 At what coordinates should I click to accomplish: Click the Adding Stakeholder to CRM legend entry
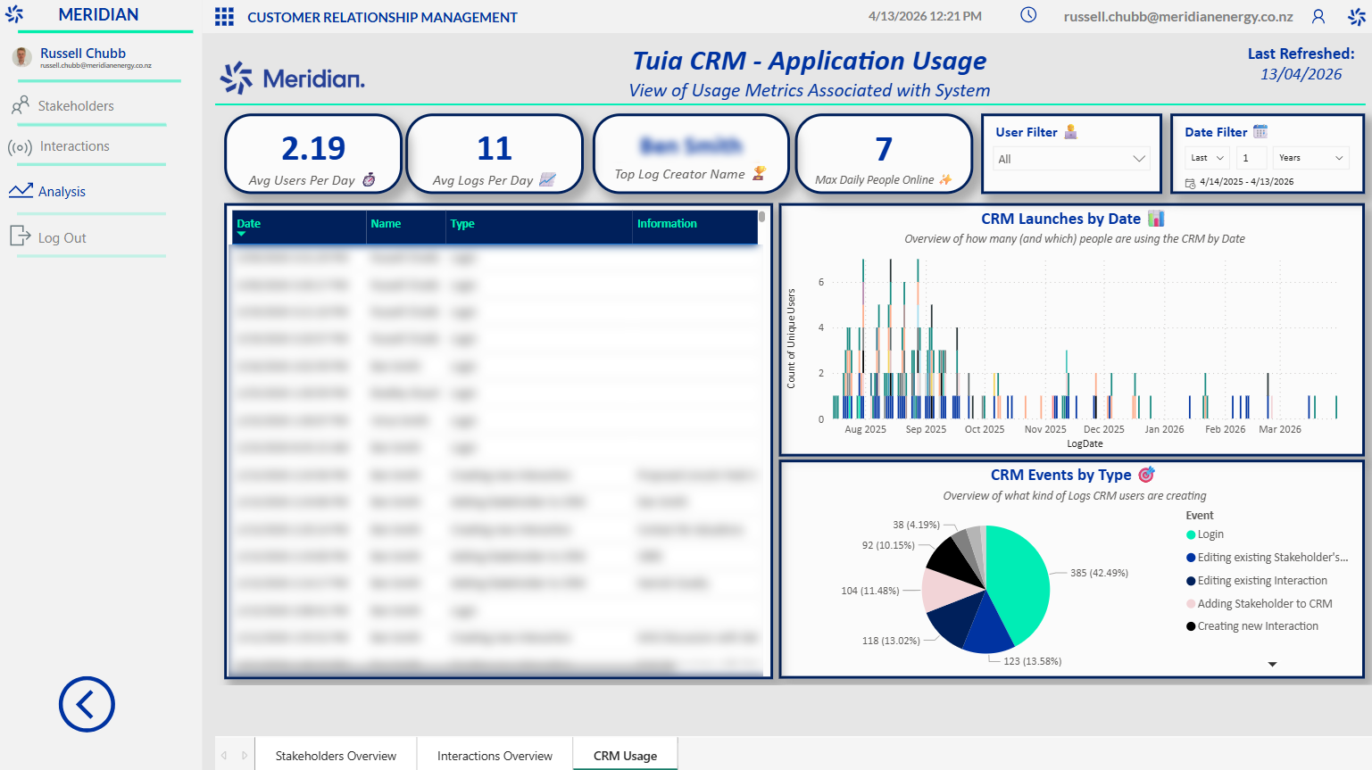click(x=1260, y=604)
